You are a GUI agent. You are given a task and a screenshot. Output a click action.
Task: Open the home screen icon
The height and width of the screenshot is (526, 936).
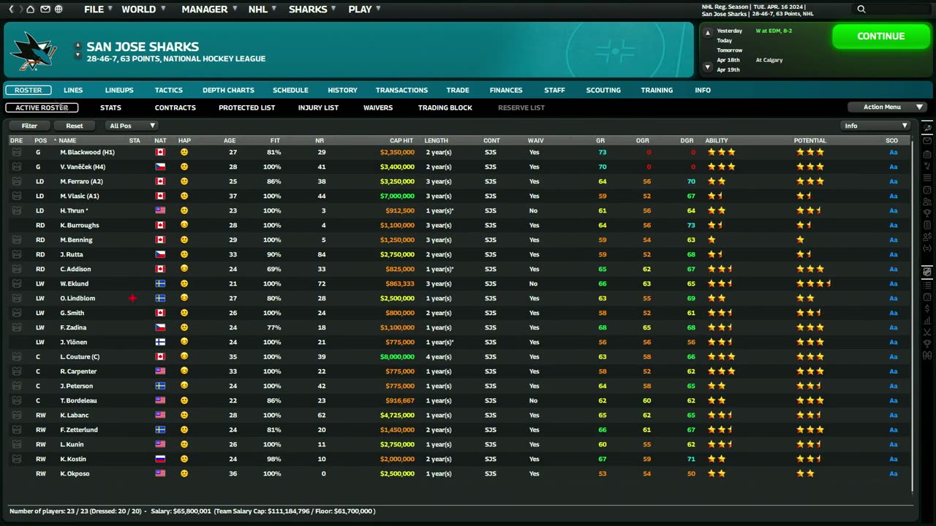tap(30, 9)
